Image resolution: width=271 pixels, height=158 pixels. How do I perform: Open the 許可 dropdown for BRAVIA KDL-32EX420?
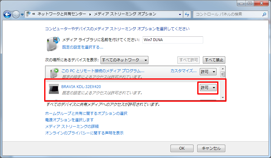click(x=208, y=88)
